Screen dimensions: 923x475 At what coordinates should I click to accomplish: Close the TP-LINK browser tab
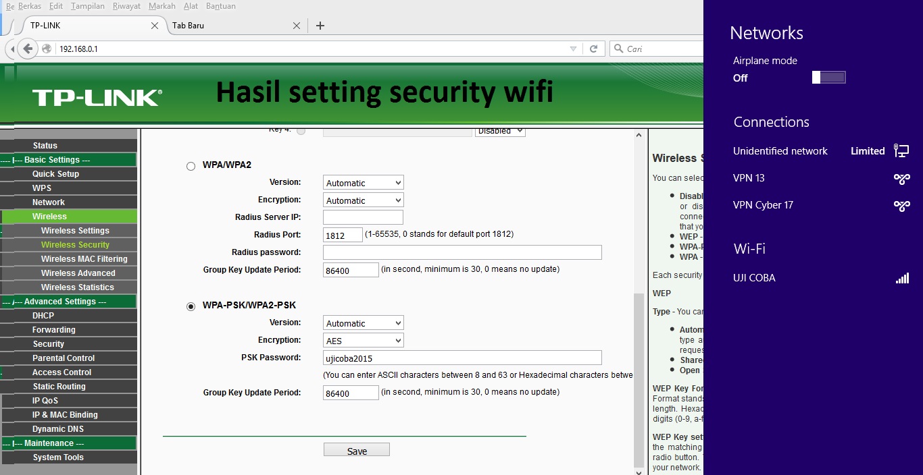tap(155, 26)
